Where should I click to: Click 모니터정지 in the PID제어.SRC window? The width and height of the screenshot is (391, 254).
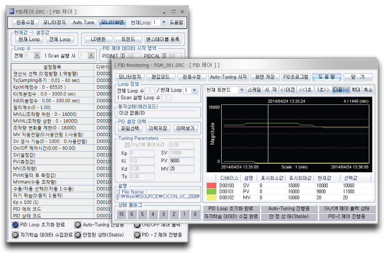coord(54,22)
